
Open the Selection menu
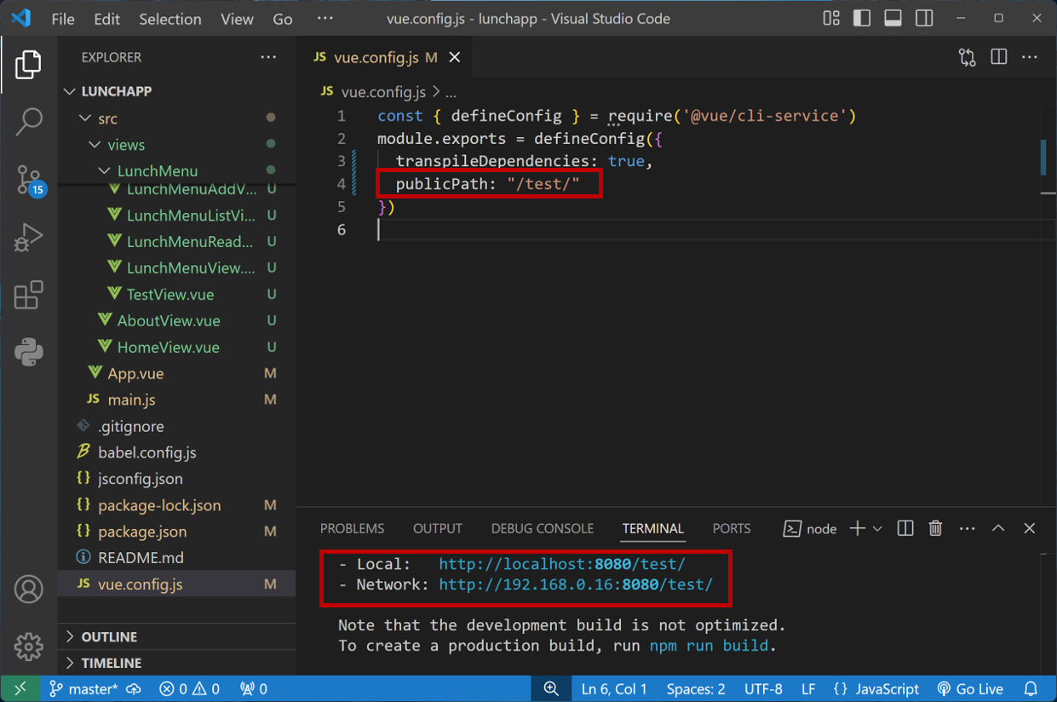tap(170, 19)
